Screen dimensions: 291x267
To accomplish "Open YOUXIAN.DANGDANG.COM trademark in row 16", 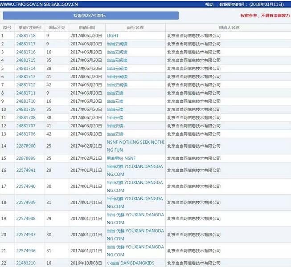I will point(135,170).
